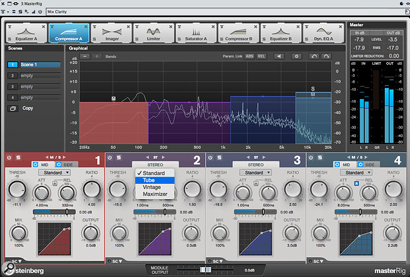Solo band 4 with its S button
The width and height of the screenshot is (410, 277).
(x=320, y=157)
